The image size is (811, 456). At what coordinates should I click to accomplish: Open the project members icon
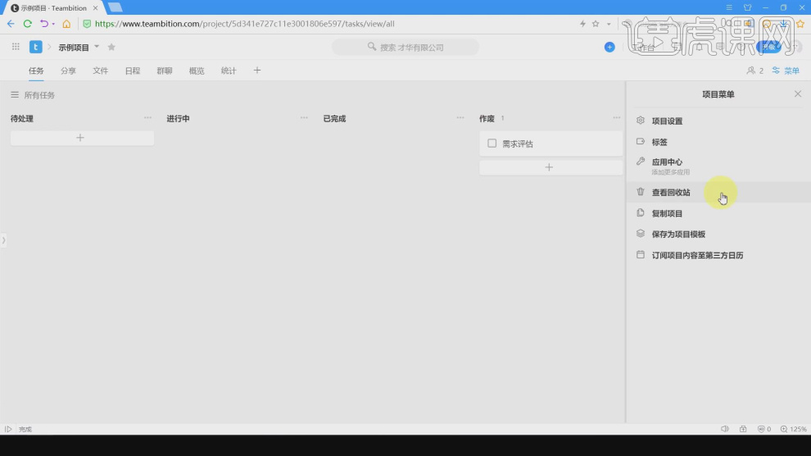[x=754, y=71]
